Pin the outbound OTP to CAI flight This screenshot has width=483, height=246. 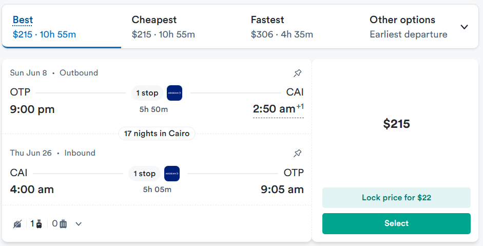pos(297,73)
